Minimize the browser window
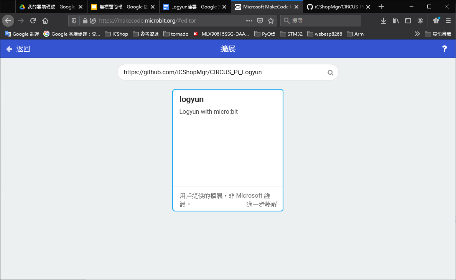The width and height of the screenshot is (456, 280). coord(411,7)
